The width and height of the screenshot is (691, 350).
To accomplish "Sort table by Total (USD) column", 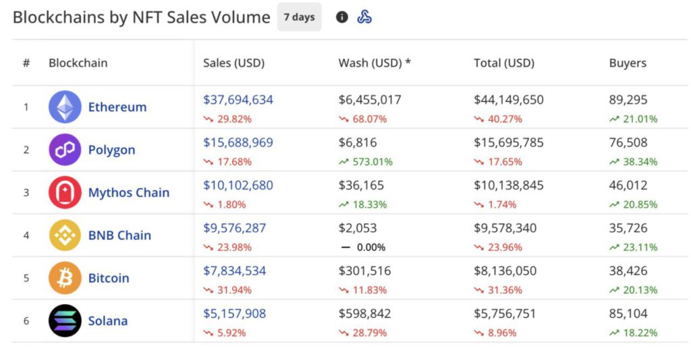I will [503, 63].
